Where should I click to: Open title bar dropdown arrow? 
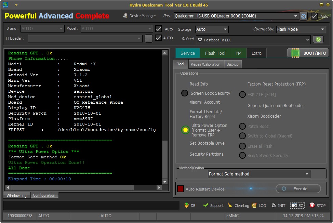(x=16, y=5)
